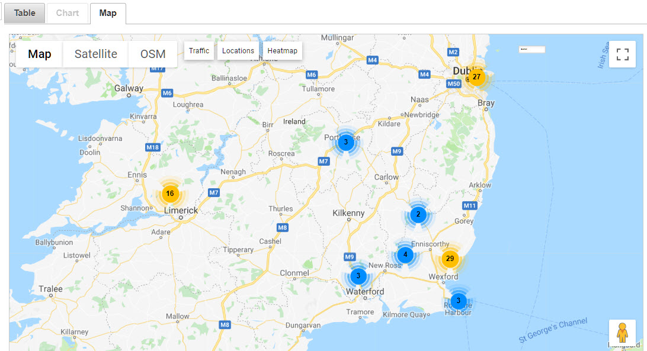Click the Doolin village label

click(90, 152)
